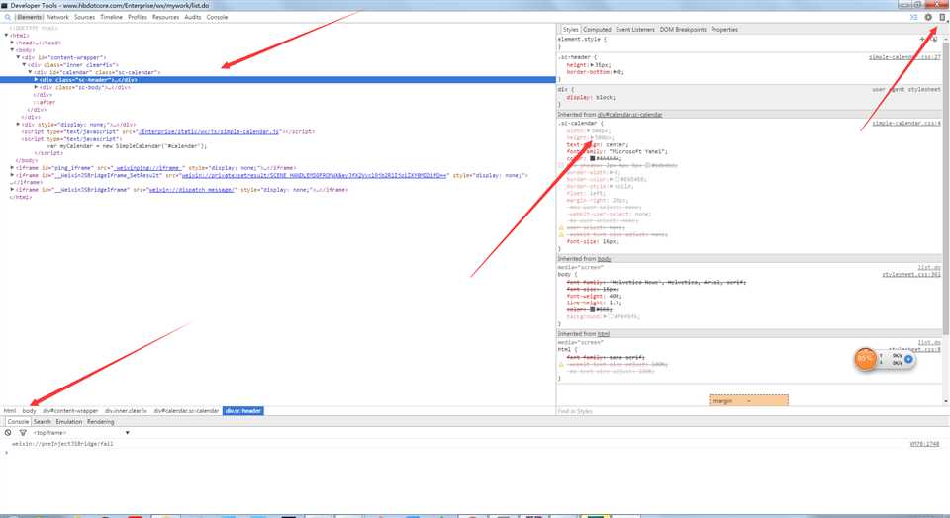Screen dimensions: 950x518
Task: Open the weixin://dispatch_message/ iframe src link
Action: tap(191, 190)
